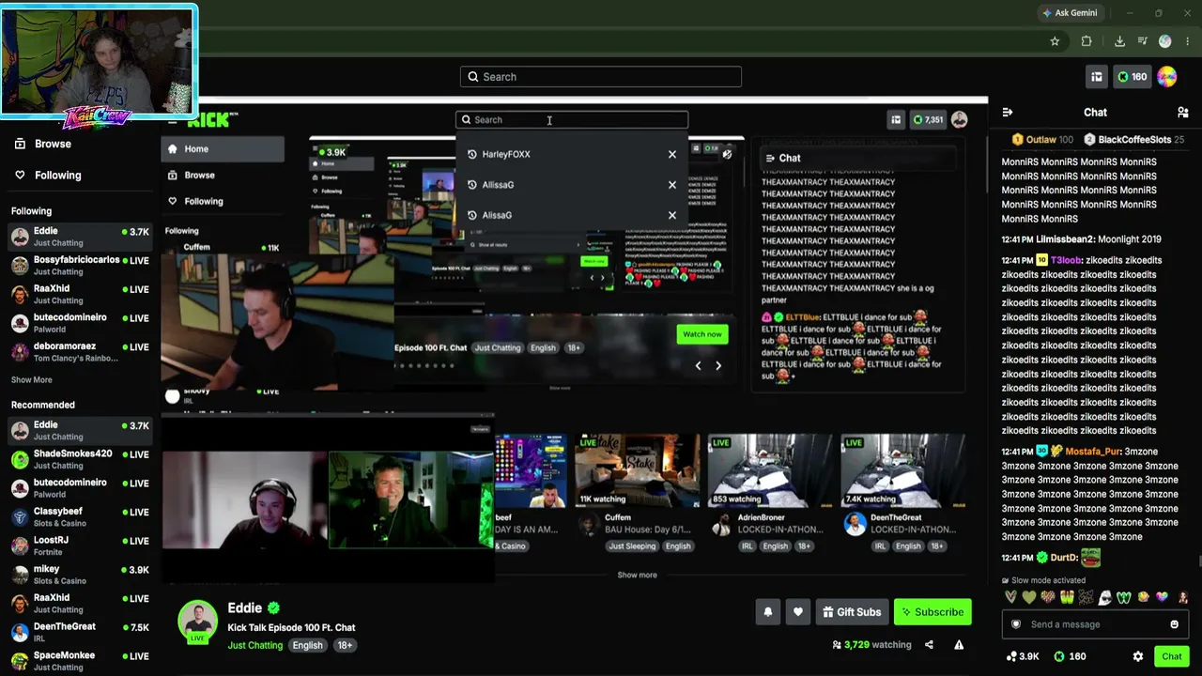Click the 18+ tag below Eddie's title

pos(345,645)
